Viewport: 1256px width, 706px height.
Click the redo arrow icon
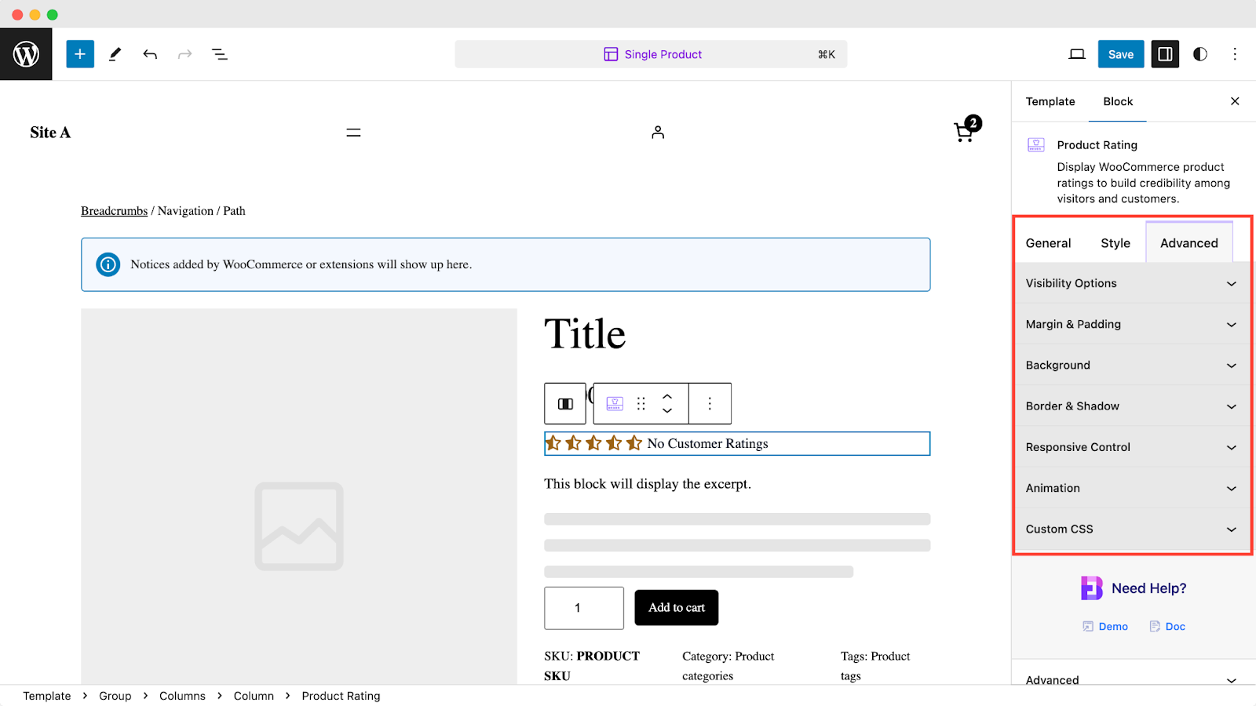[184, 54]
